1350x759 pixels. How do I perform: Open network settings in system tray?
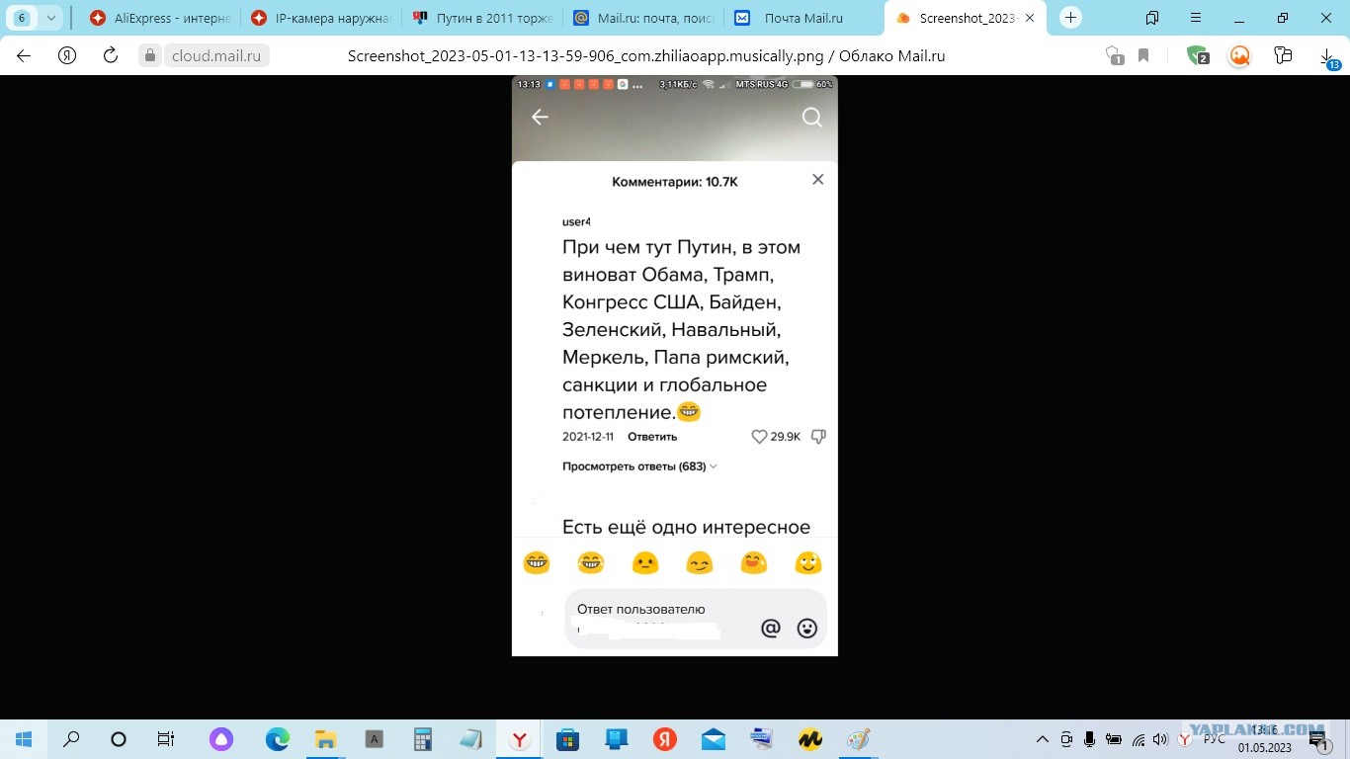[x=1138, y=739]
